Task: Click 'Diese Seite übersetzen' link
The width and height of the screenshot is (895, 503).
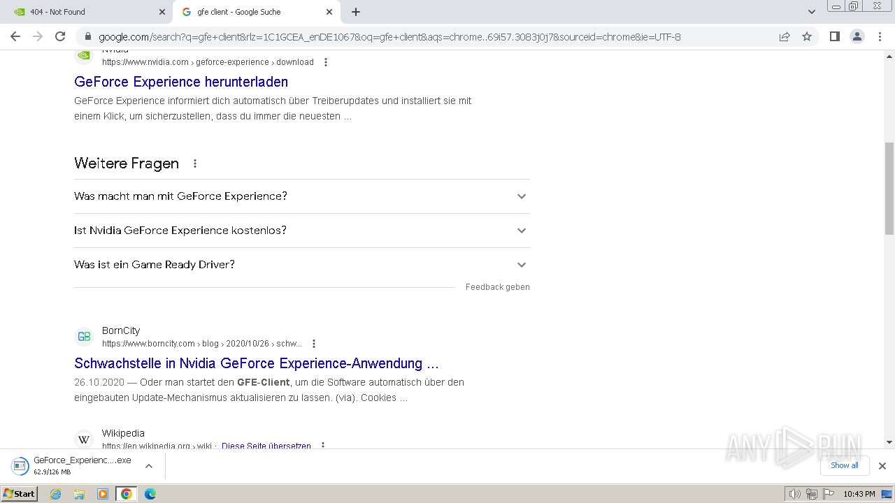Action: (266, 446)
